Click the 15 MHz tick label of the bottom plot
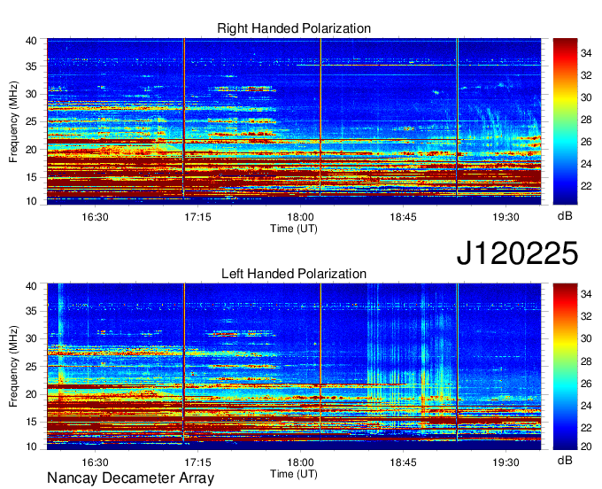This screenshot has height=489, width=602. [31, 422]
